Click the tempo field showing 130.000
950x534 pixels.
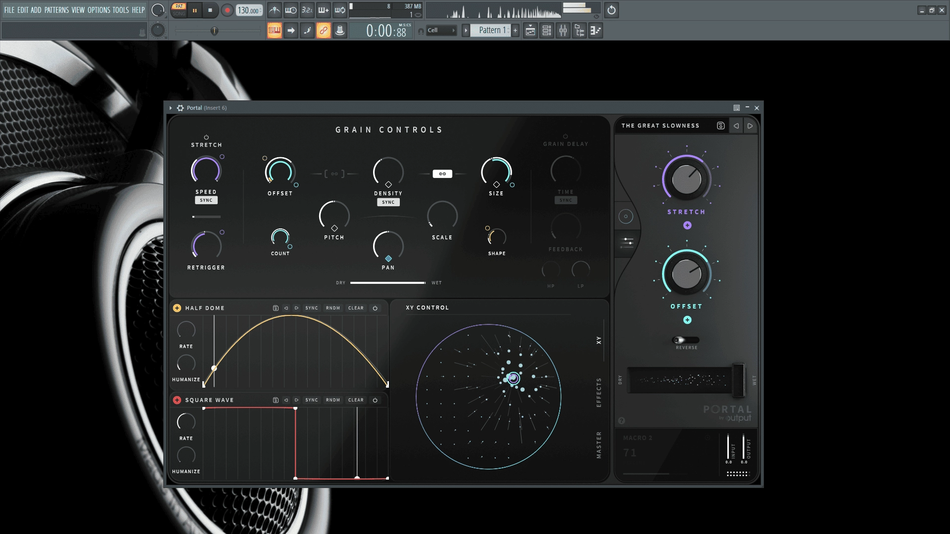point(249,10)
